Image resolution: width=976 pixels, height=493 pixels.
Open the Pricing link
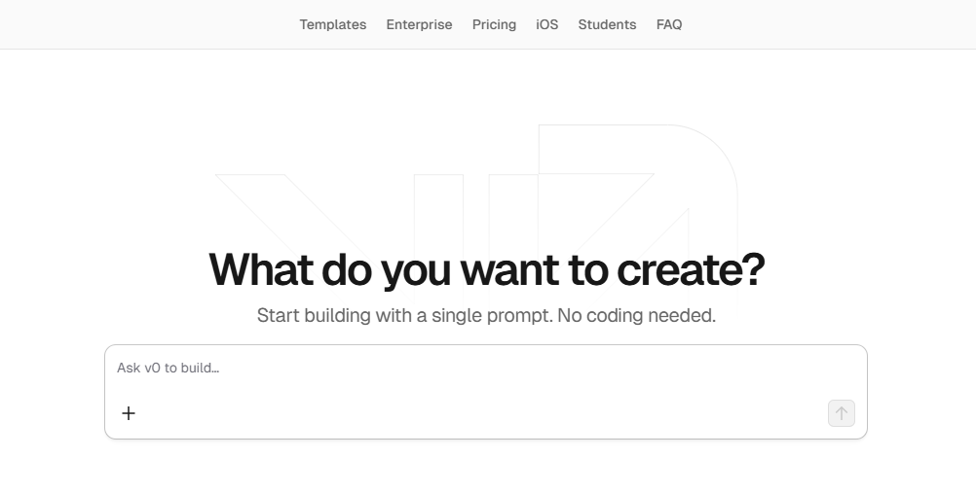pyautogui.click(x=494, y=24)
